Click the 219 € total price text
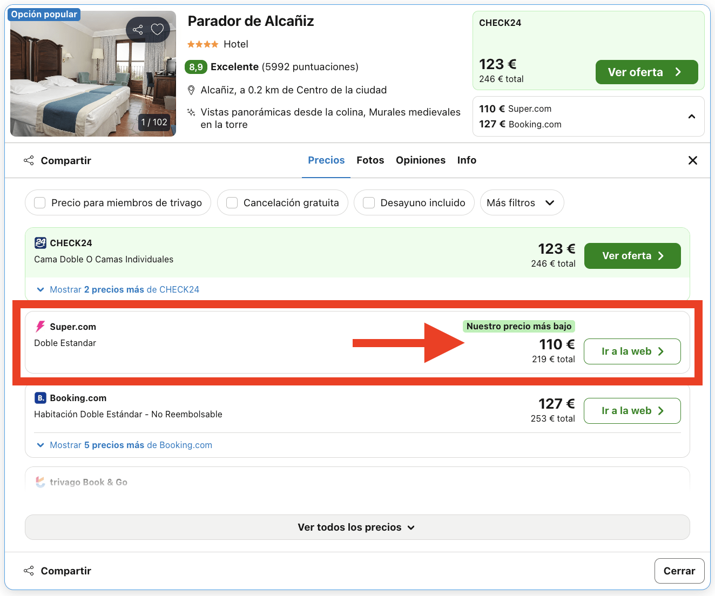Image resolution: width=715 pixels, height=596 pixels. (x=554, y=359)
